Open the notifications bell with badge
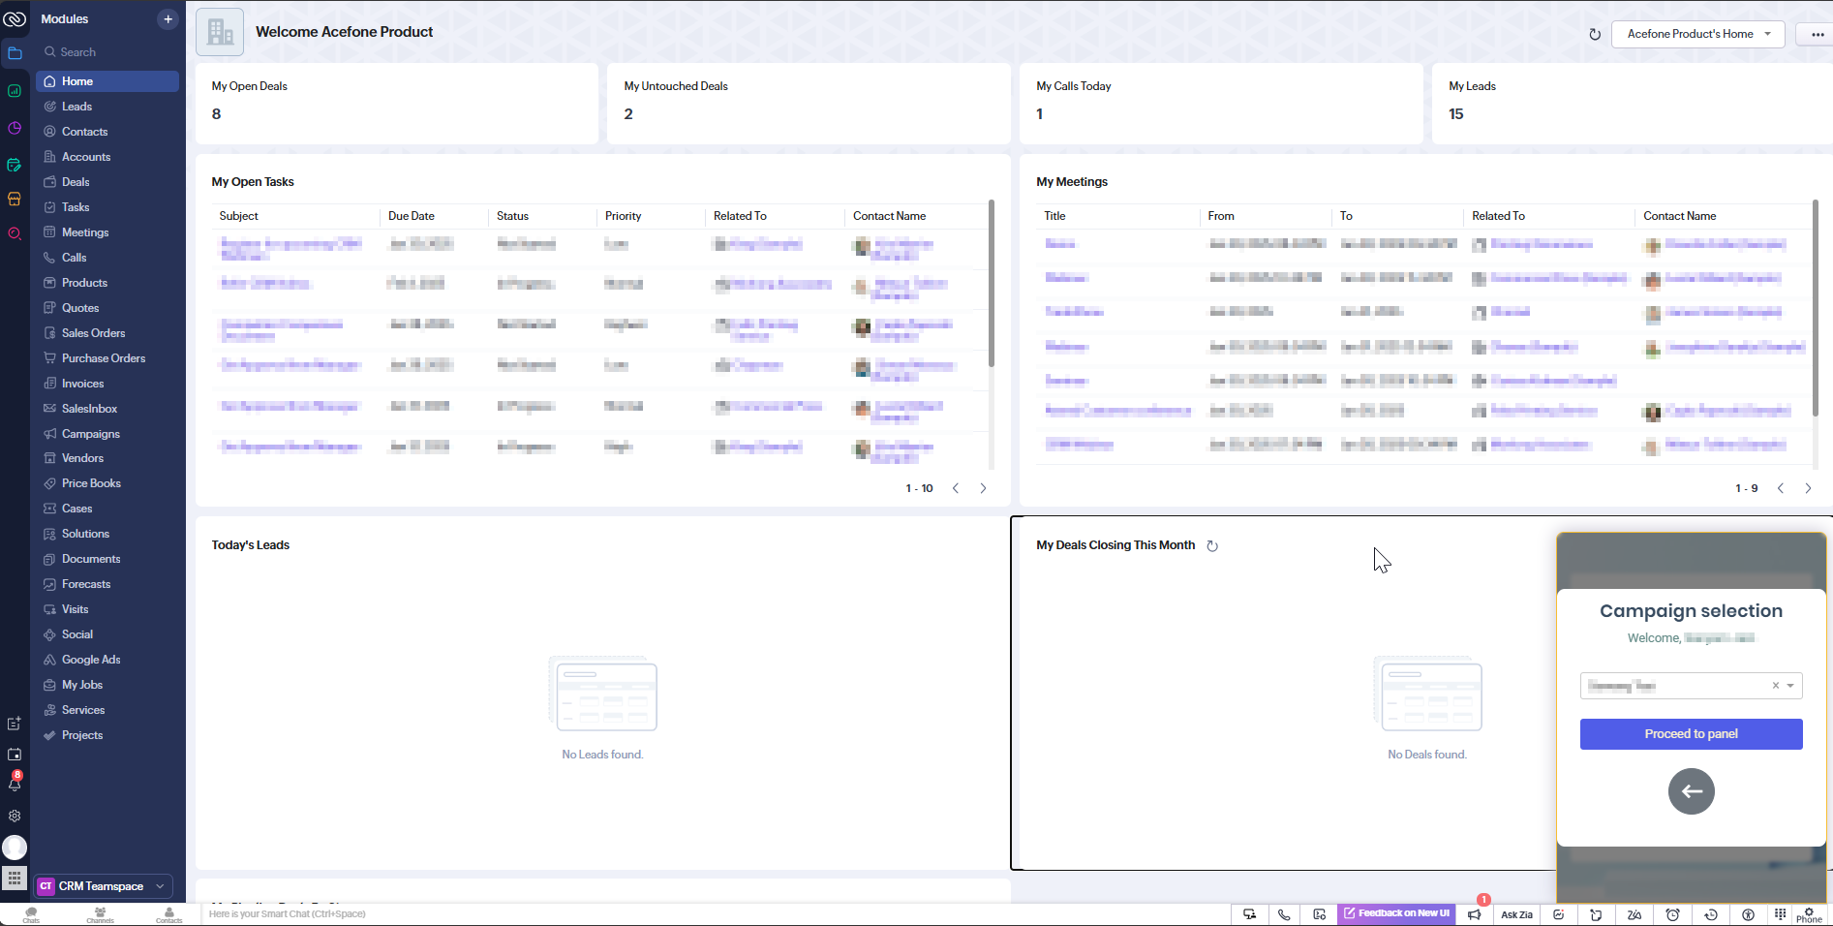 click(x=15, y=783)
